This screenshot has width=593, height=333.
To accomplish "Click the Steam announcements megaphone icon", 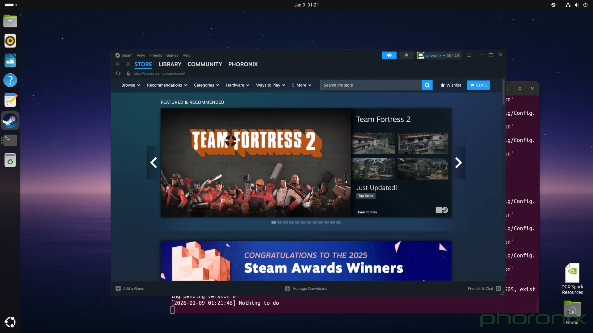I will 389,55.
